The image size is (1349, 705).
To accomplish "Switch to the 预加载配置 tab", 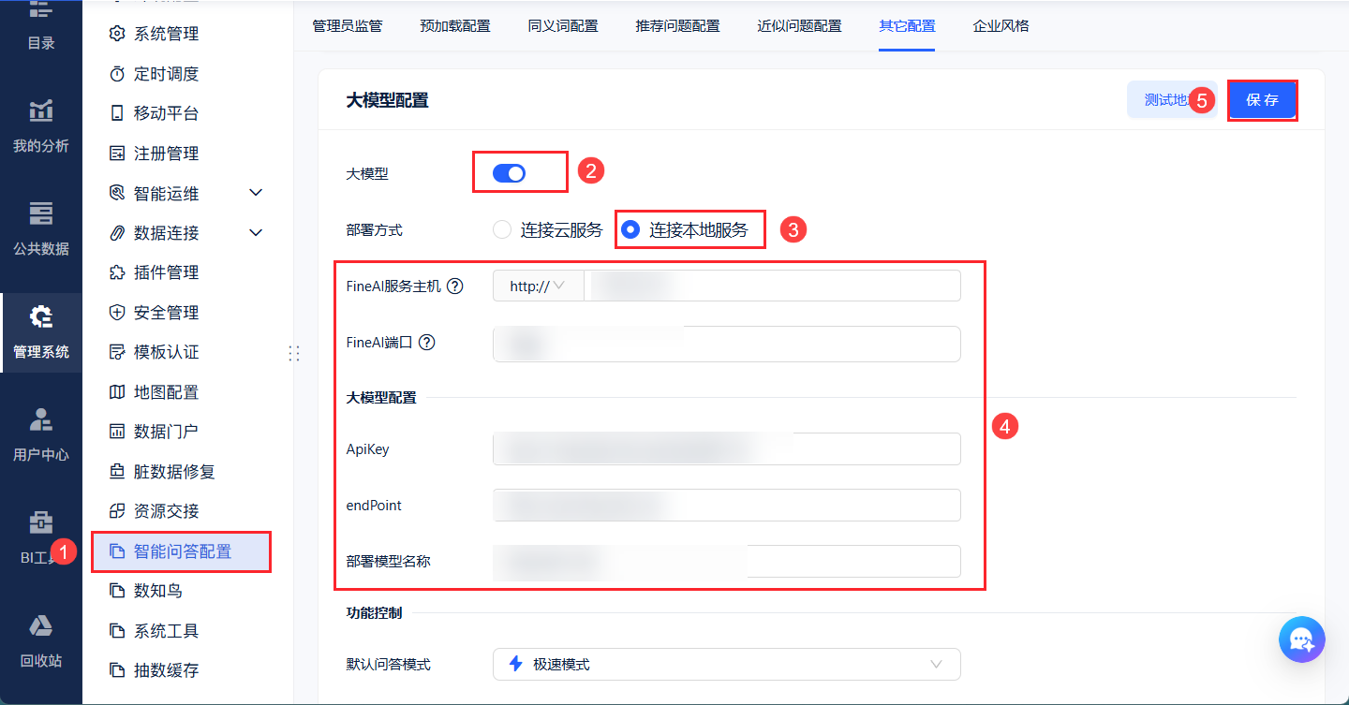I will (455, 26).
